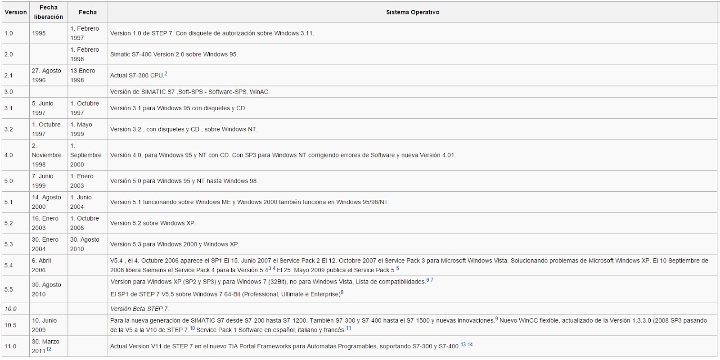Click the Fecha liberación column header
720x360 pixels.
[x=49, y=12]
